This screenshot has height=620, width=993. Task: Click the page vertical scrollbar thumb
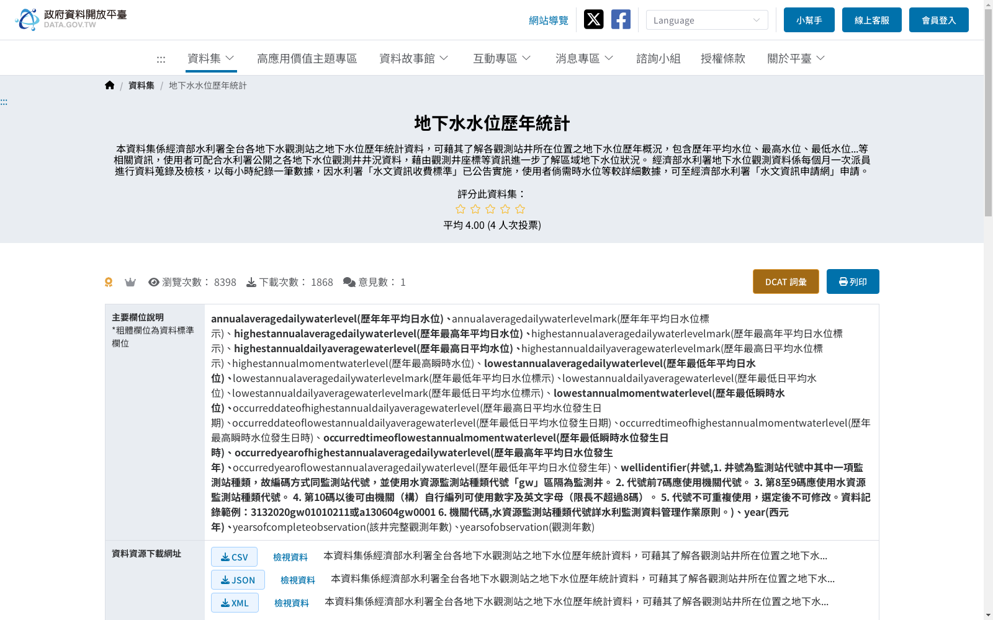988,112
